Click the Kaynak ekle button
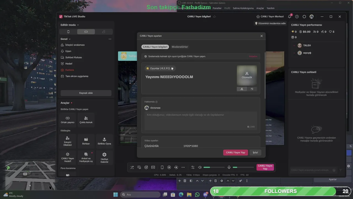 86,93
